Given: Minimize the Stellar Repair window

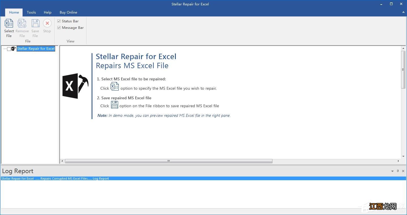Looking at the screenshot, I should 381,4.
